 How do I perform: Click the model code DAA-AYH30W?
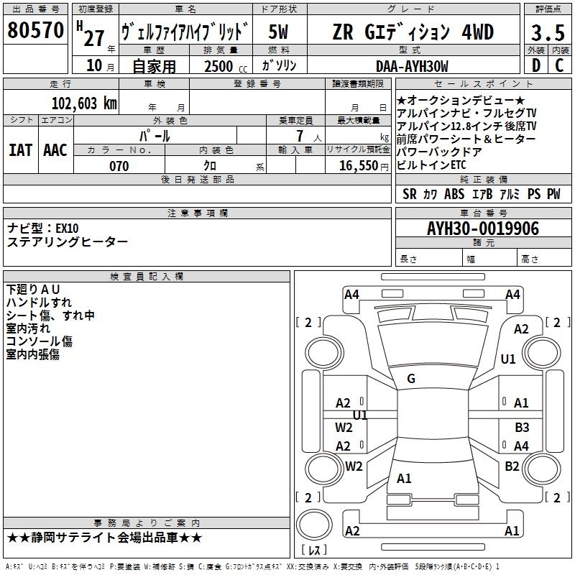pos(411,66)
